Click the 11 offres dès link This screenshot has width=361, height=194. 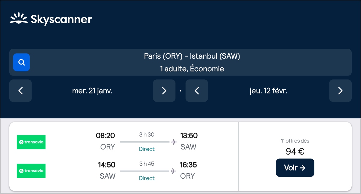click(295, 140)
